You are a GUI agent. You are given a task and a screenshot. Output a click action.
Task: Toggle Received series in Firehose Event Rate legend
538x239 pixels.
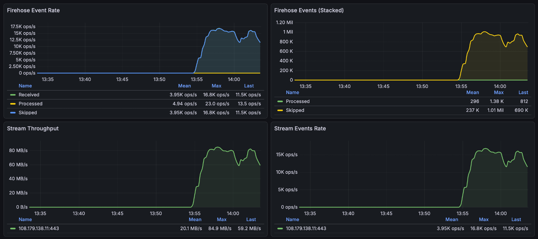pos(29,95)
